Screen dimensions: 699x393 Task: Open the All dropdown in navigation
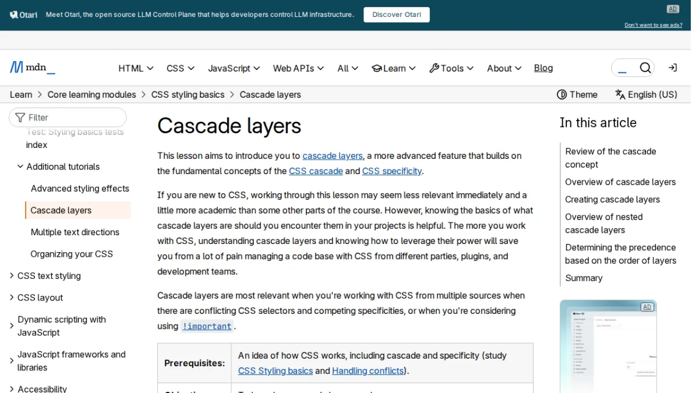pyautogui.click(x=348, y=68)
